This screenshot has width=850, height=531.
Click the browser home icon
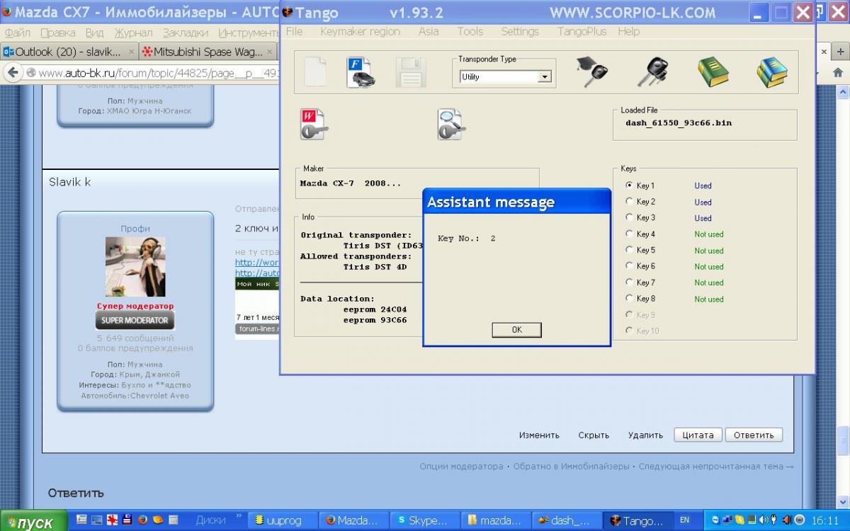point(837,72)
